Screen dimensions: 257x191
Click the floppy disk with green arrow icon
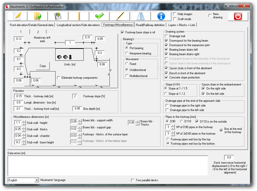[x=58, y=16]
